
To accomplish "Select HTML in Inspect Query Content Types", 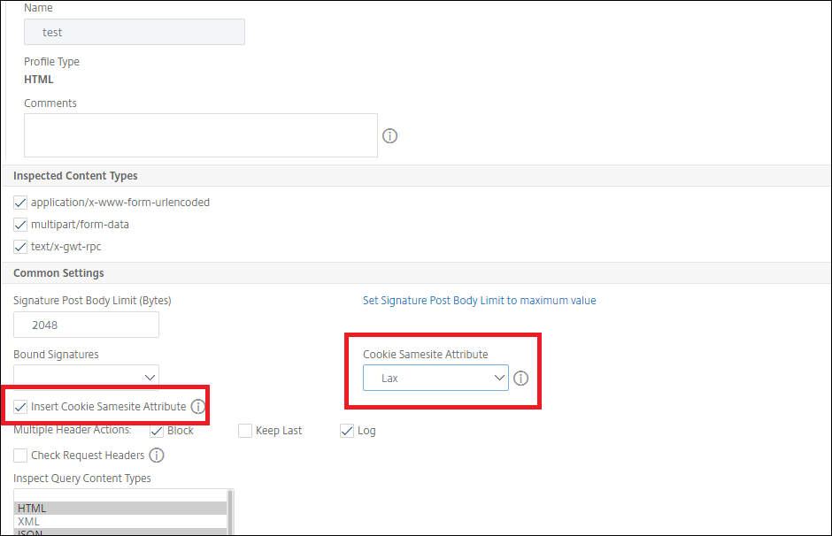I will (x=121, y=508).
